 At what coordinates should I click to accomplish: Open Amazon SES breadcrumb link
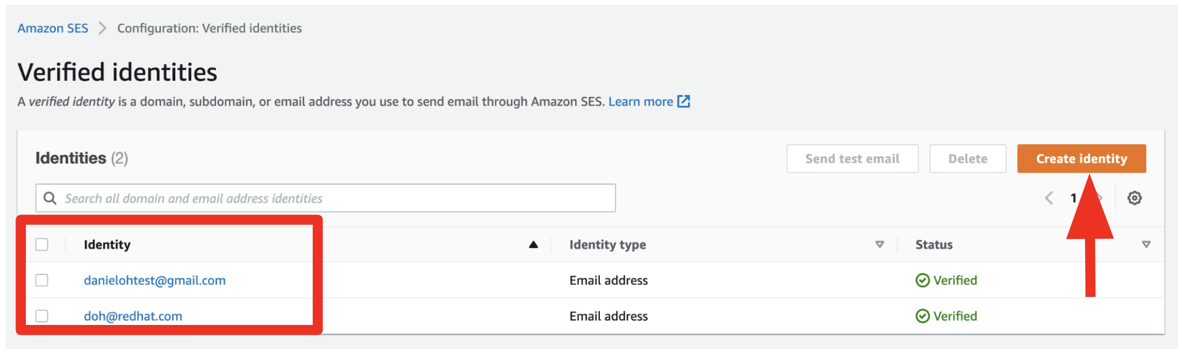click(x=53, y=28)
